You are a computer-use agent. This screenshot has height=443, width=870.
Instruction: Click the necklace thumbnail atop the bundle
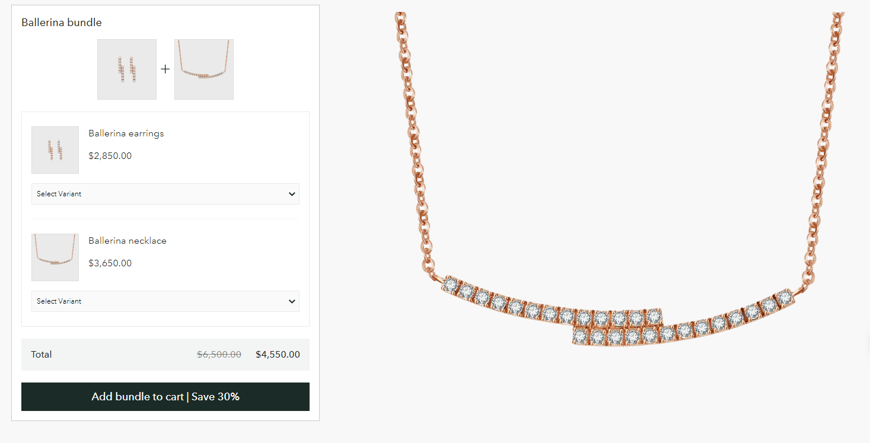tap(204, 69)
